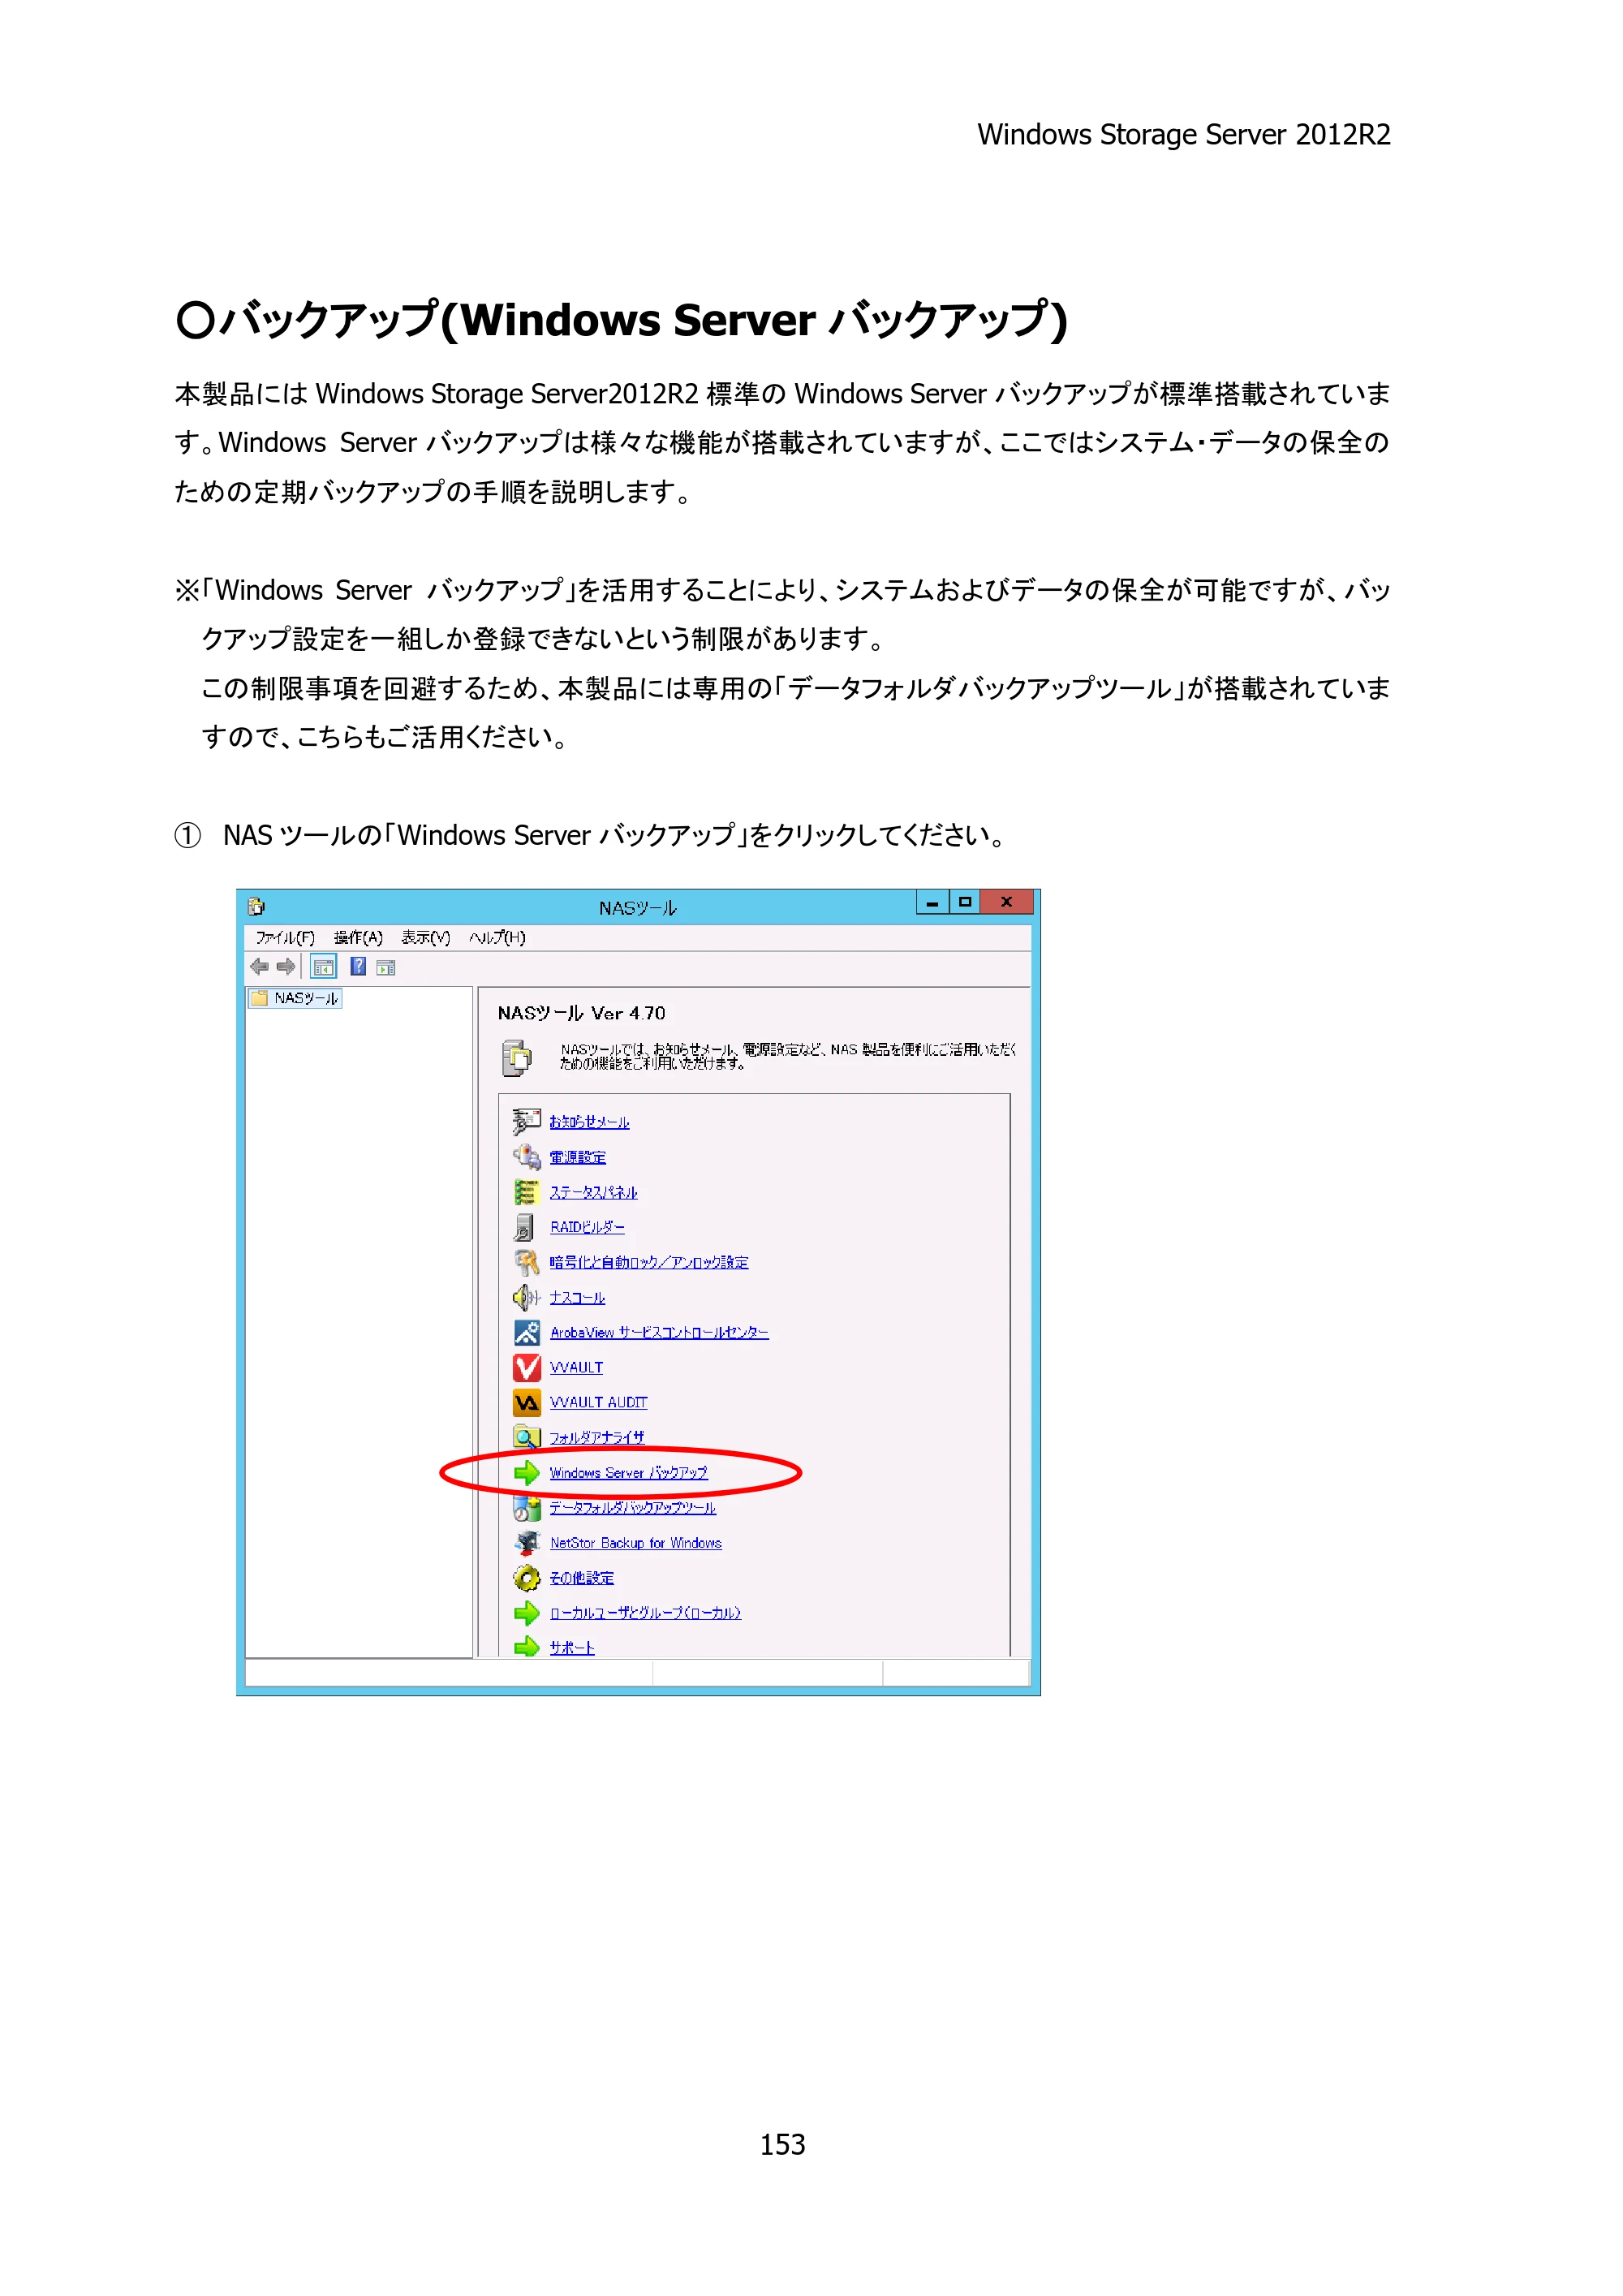This screenshot has height=2296, width=1623.
Task: Open the ヘルプ(H) menu
Action: click(497, 937)
